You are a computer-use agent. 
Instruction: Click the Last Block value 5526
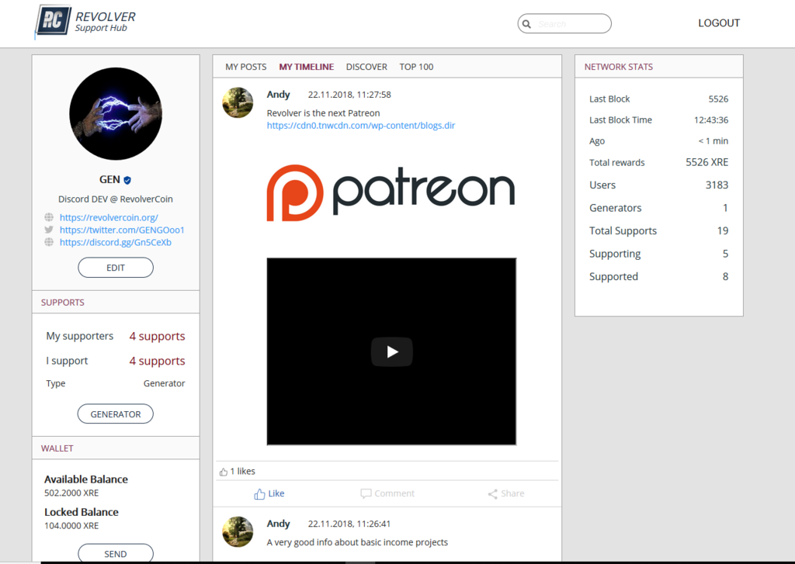tap(718, 99)
